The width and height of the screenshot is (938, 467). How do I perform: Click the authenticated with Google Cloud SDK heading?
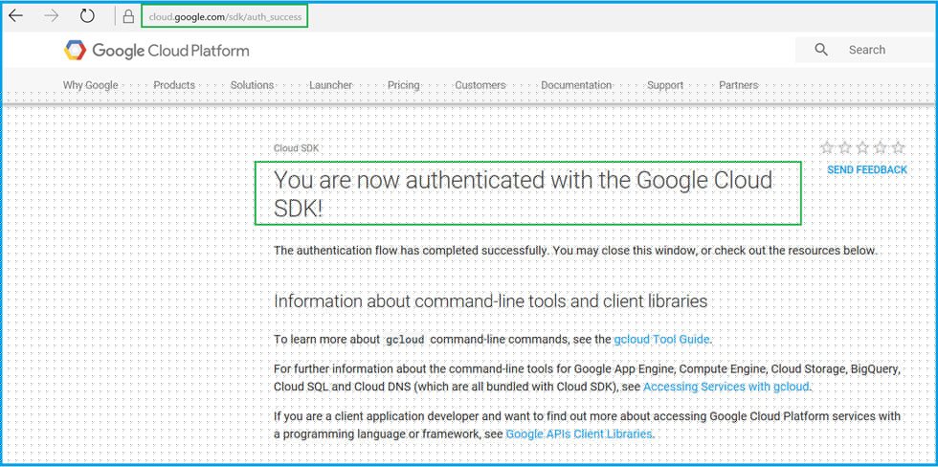[524, 193]
